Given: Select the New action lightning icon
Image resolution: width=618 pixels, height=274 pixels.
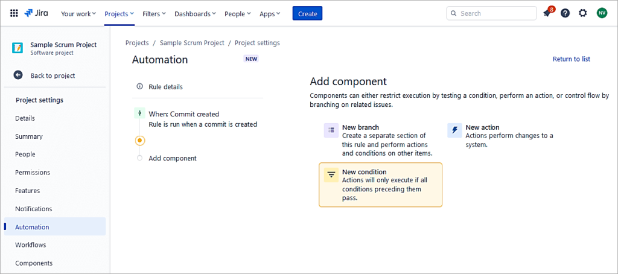Looking at the screenshot, I should (x=454, y=130).
